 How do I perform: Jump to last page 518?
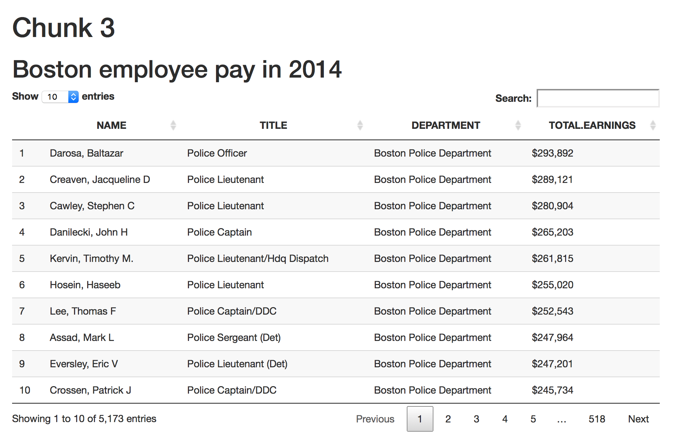[596, 419]
